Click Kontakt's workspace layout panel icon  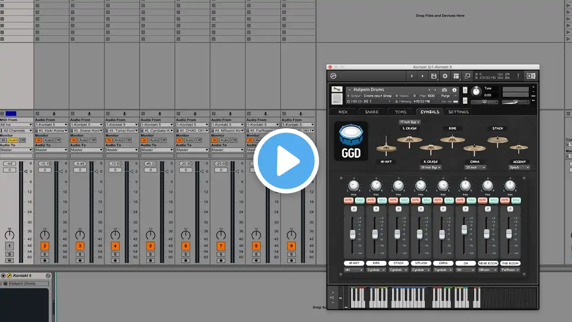[x=456, y=76]
